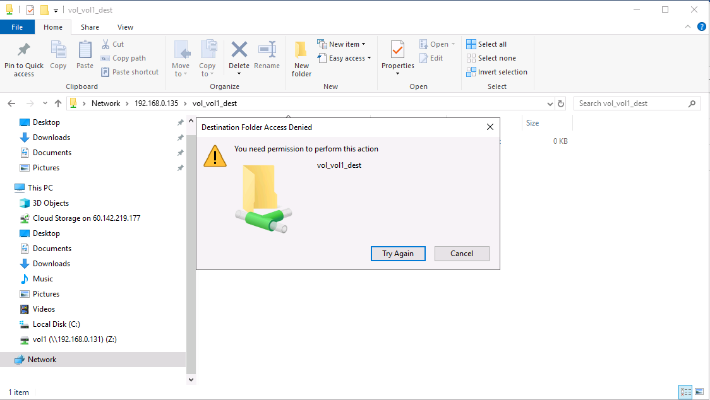This screenshot has width=710, height=400.
Task: Select 3D Objects in navigation pane
Action: coord(44,203)
